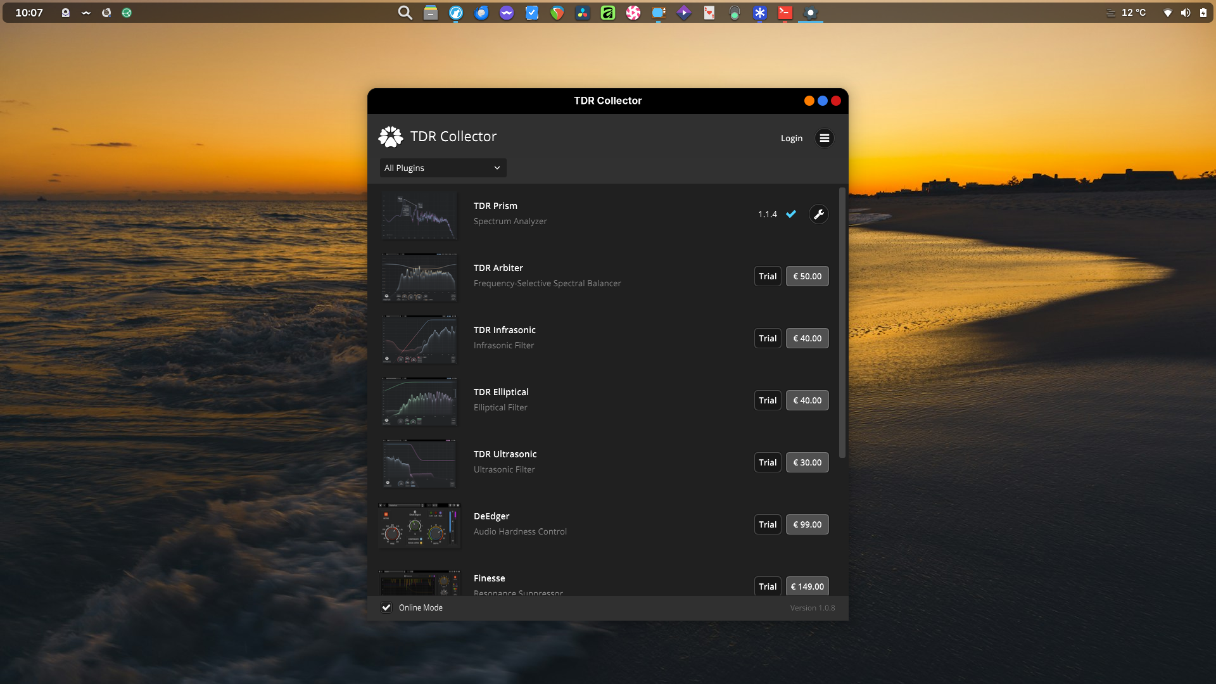Open the DeEdger thumbnail
Viewport: 1216px width, 684px height.
coord(419,526)
